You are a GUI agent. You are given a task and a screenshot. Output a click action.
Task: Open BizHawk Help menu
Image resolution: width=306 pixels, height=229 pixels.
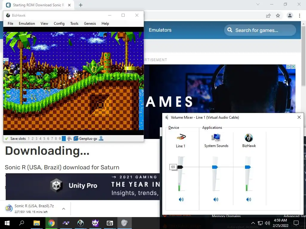click(105, 24)
